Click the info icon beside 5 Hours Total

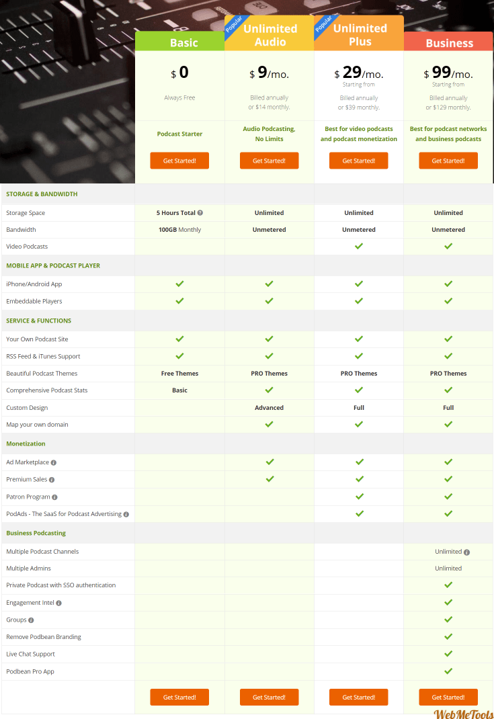tap(200, 213)
